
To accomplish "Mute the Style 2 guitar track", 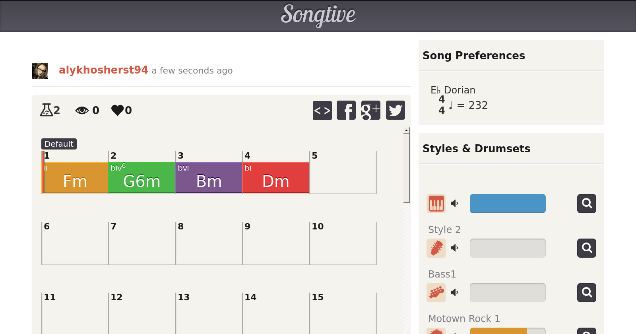I will pyautogui.click(x=454, y=248).
